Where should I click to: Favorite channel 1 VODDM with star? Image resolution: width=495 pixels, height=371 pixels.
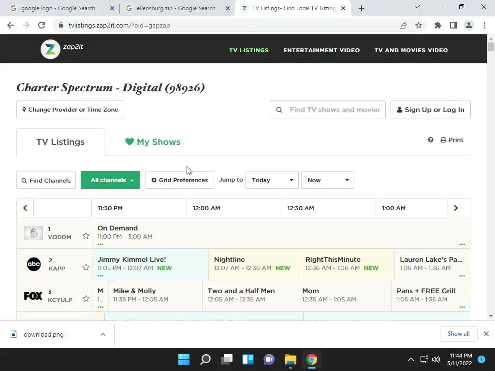coord(86,236)
